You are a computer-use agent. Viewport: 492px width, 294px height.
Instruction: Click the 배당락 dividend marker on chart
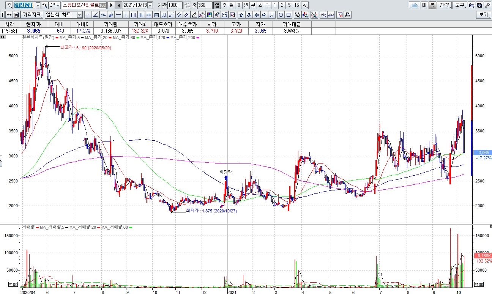tap(225, 172)
